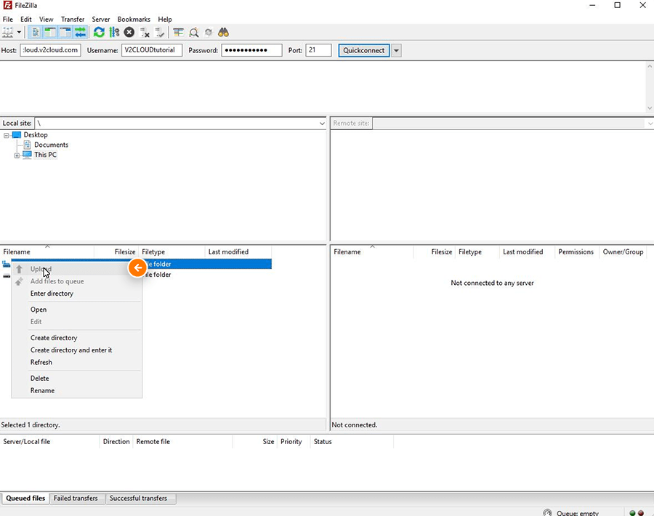The image size is (654, 516).
Task: Open the Local site path dropdown
Action: [x=322, y=124]
